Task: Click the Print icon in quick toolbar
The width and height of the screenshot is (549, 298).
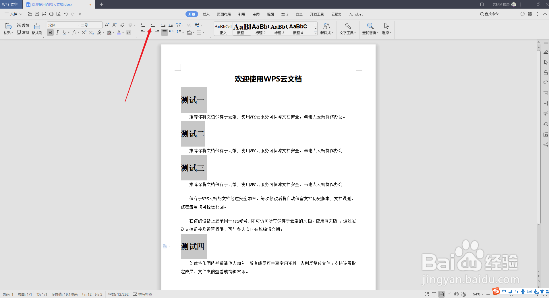Action: coord(51,14)
